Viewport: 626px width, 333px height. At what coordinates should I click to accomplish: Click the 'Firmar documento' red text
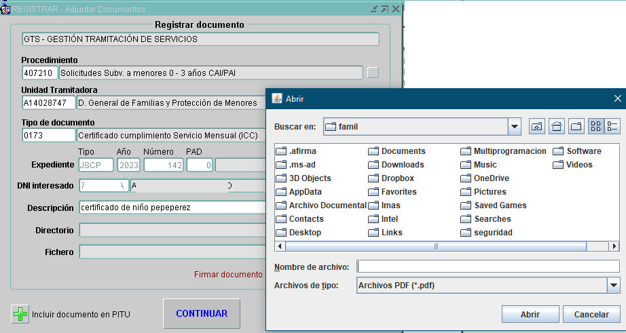coord(228,275)
